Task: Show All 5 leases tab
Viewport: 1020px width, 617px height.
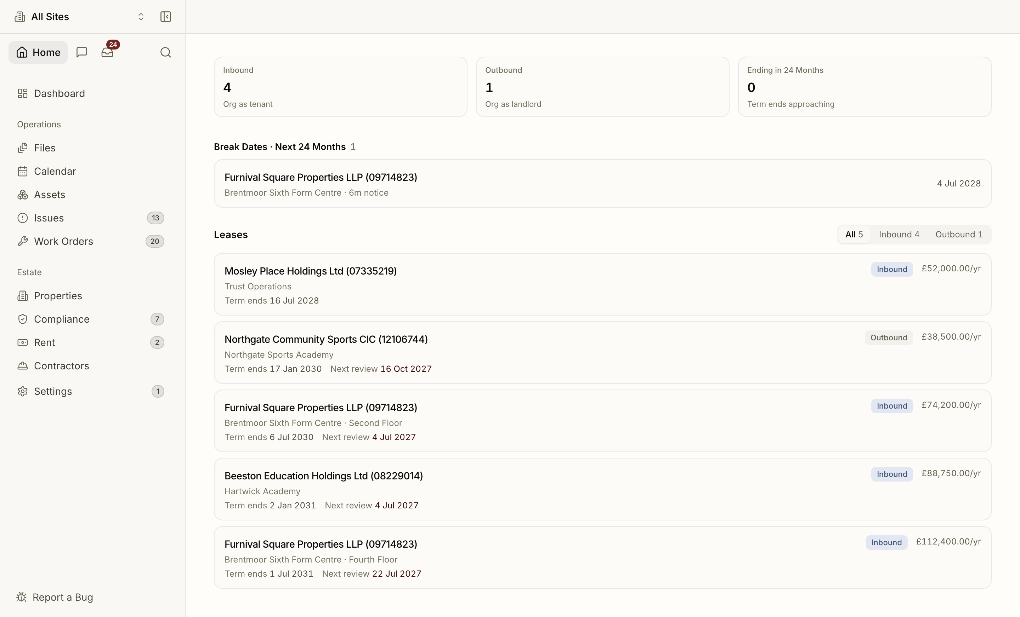Action: [854, 235]
